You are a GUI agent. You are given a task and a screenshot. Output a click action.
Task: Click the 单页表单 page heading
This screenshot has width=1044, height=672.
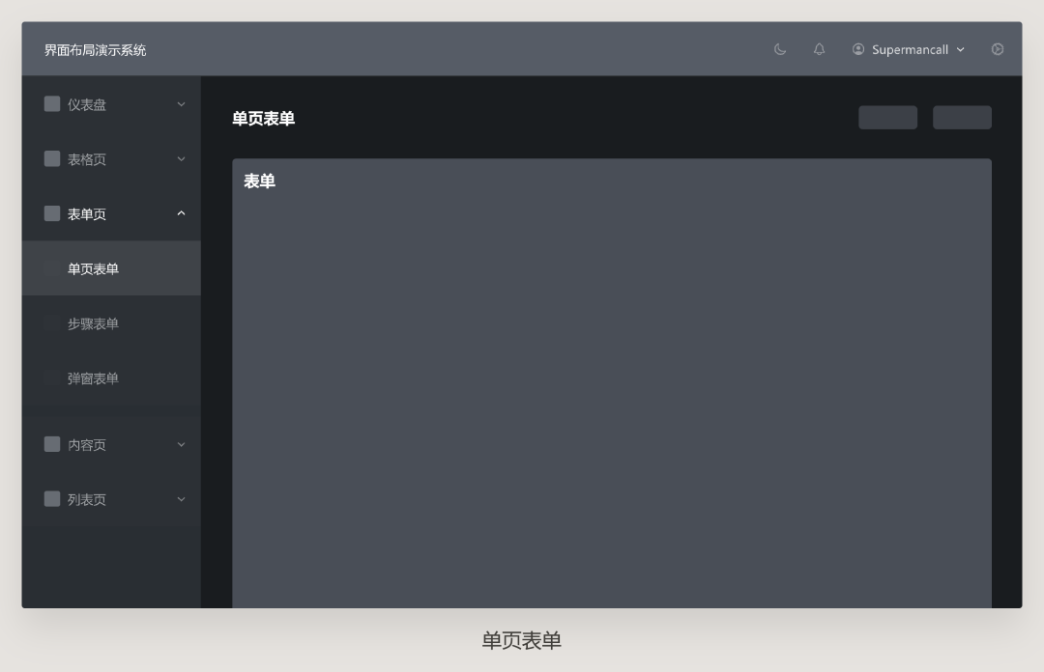tap(264, 119)
